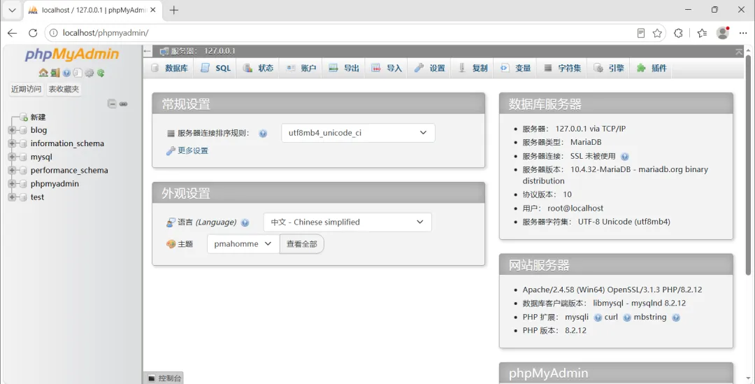This screenshot has height=384, width=755.
Task: Expand the mysql database node
Action: [x=12, y=157]
